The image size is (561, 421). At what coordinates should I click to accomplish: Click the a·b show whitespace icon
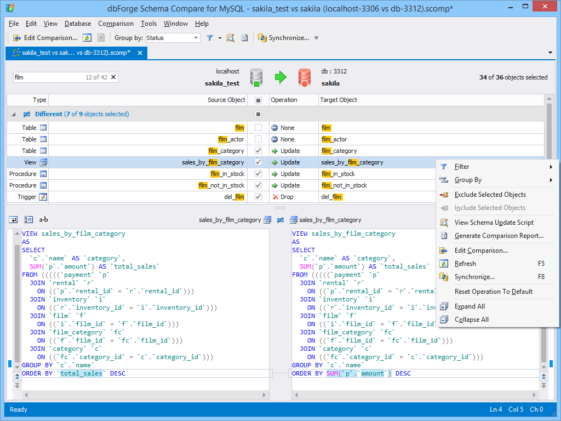coord(43,219)
